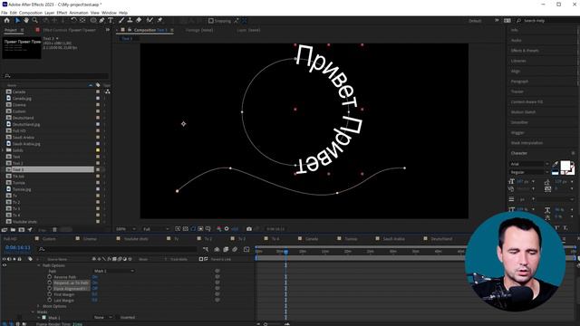Screen dimensions: 580x326
Task: Click the timeline current time display
Action: pos(18,247)
